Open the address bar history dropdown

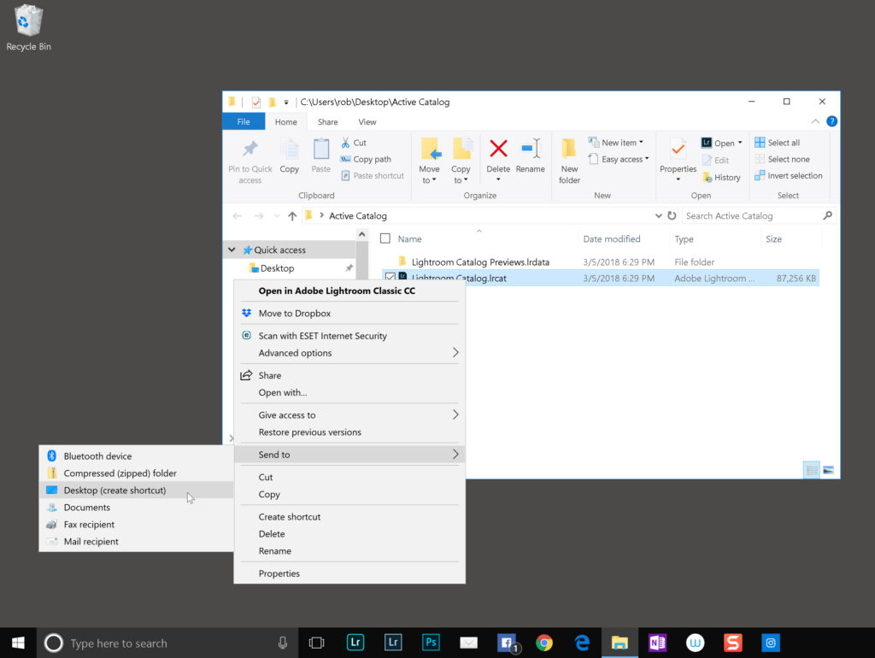pos(659,216)
